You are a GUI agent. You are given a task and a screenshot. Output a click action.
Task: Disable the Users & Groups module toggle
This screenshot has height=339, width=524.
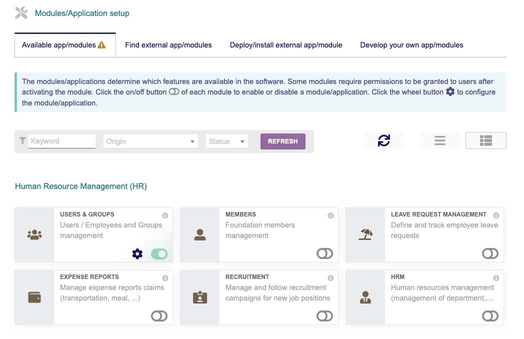tap(159, 253)
